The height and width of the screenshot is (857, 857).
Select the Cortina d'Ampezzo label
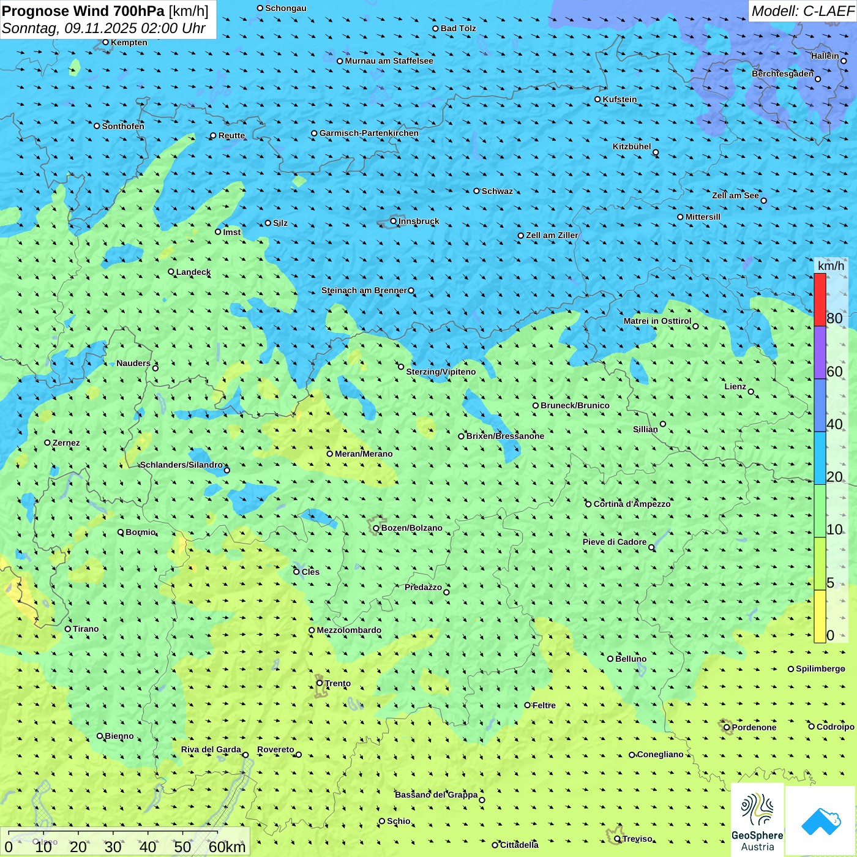click(632, 504)
